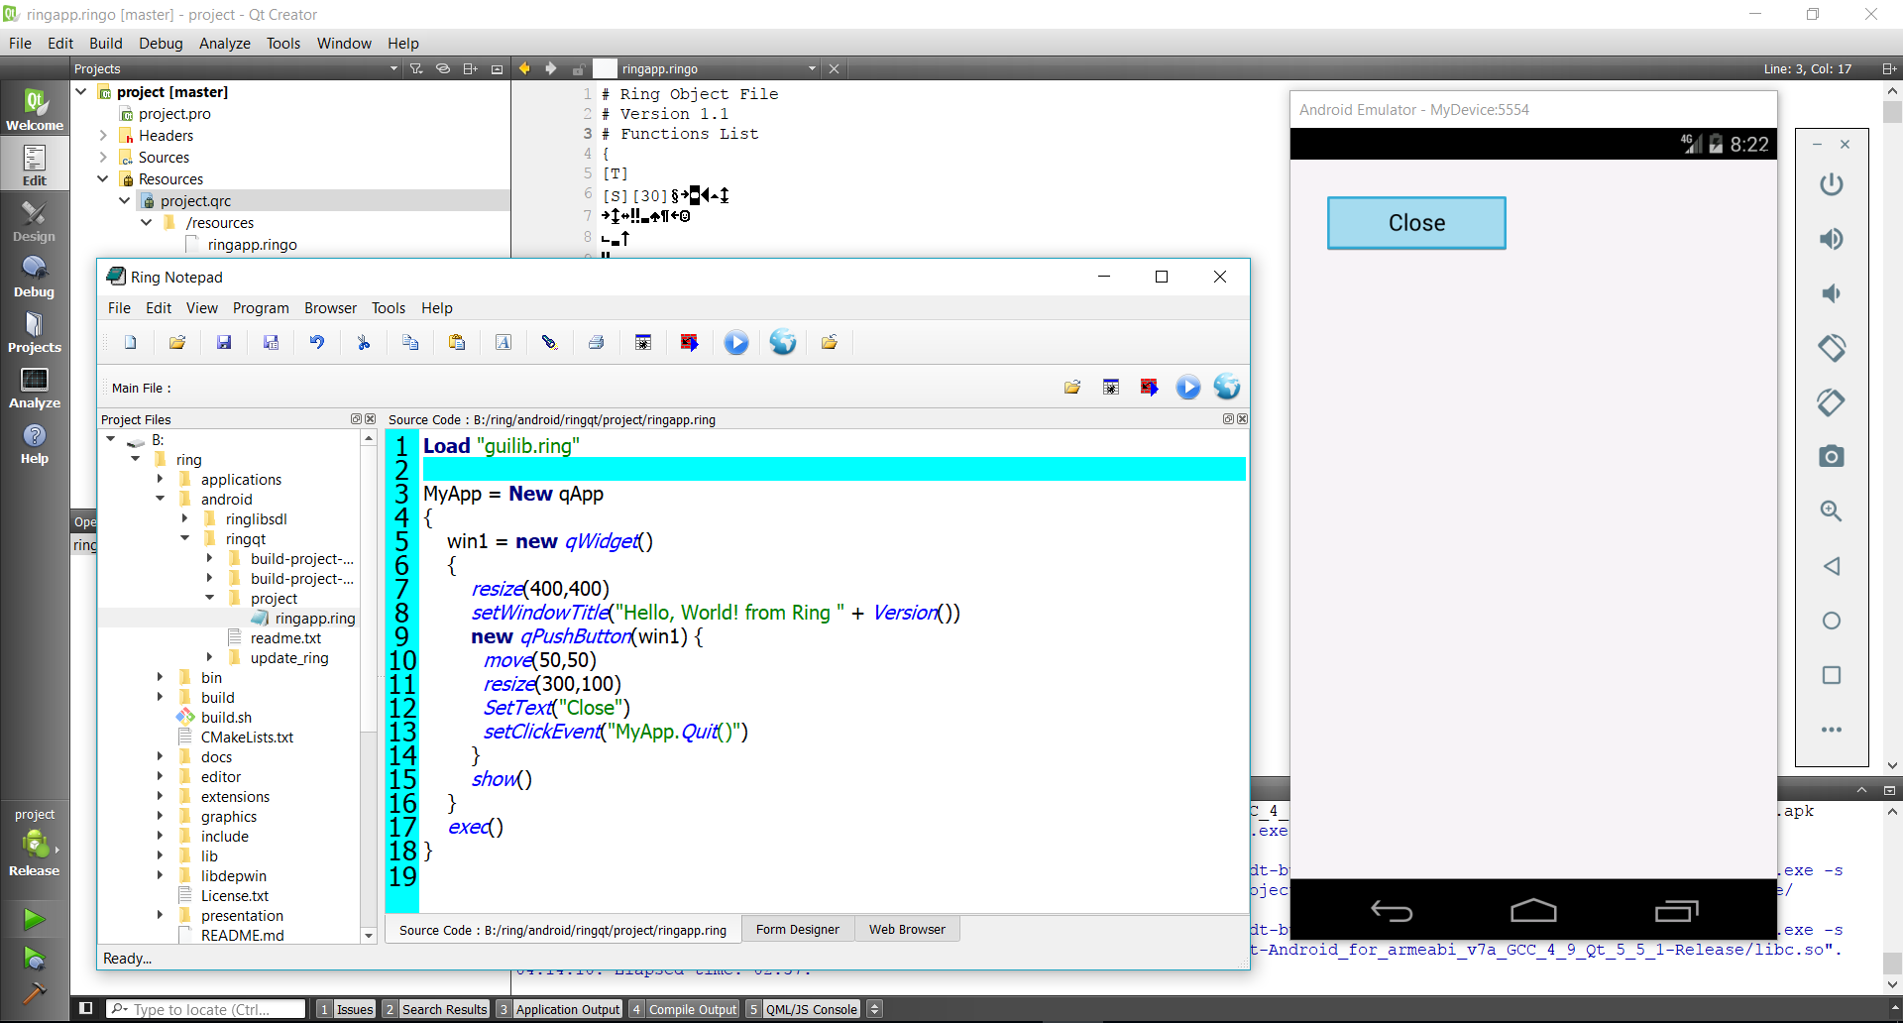Cut selection with the scissors icon

[364, 342]
